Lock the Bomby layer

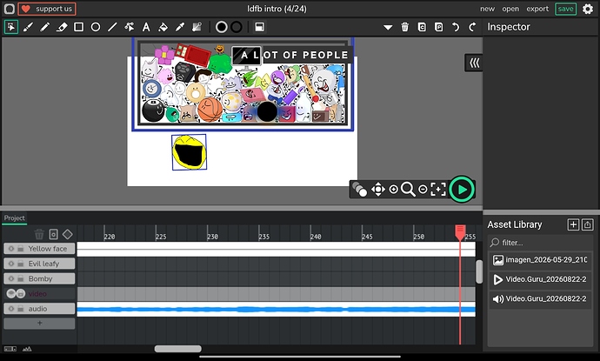pyautogui.click(x=20, y=278)
